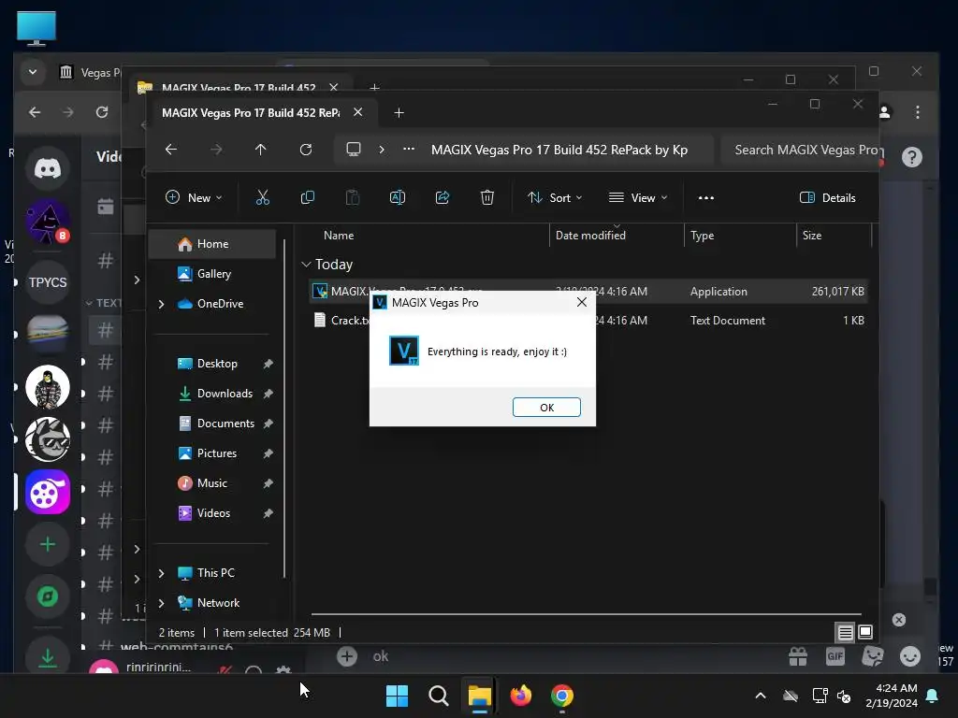Click the Delete trash icon in Explorer toolbar
Viewport: 958px width, 718px height.
(x=486, y=197)
